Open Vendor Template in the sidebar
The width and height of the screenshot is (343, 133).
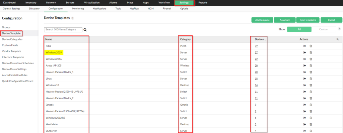[x=11, y=51]
